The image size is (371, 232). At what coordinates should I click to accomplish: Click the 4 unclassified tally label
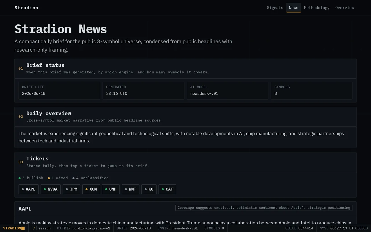coord(90,178)
